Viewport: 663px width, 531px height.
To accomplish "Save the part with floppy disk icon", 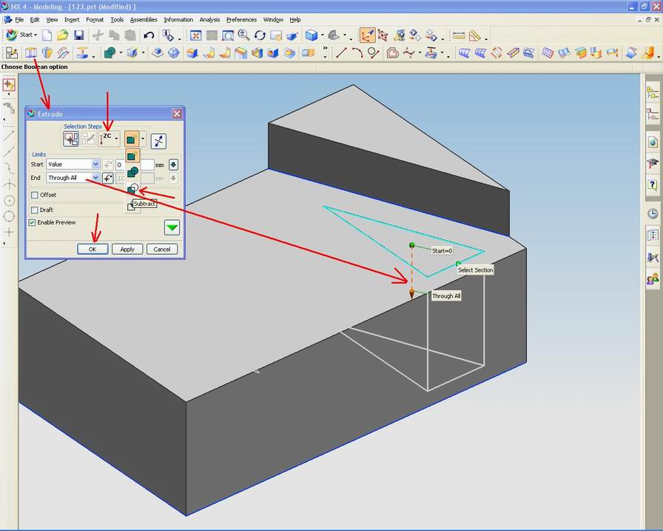I will (x=78, y=35).
